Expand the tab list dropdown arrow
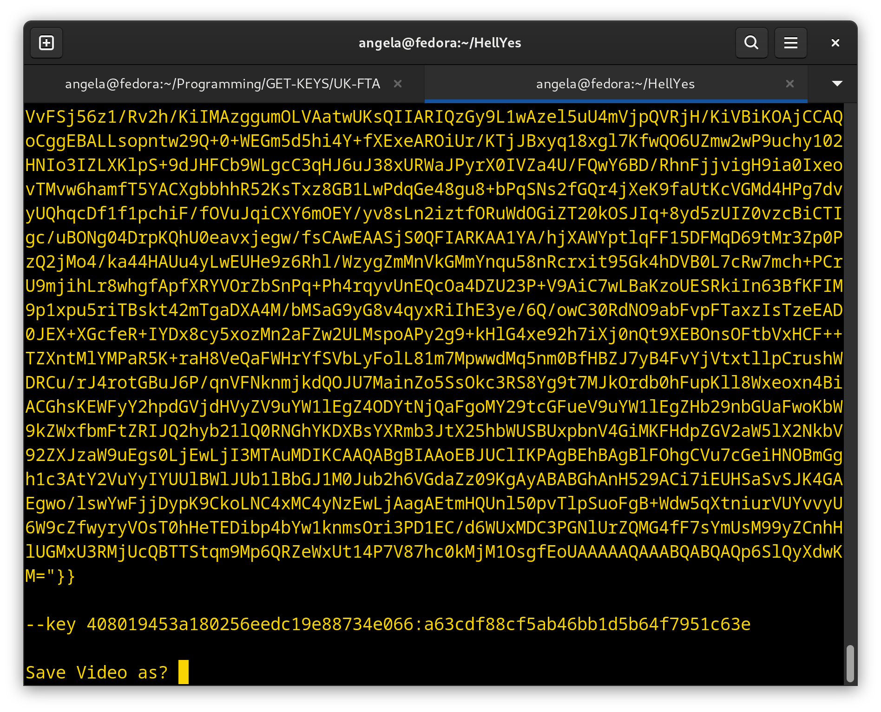 coord(837,84)
